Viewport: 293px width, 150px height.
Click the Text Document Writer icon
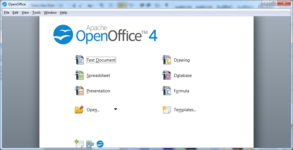point(79,60)
